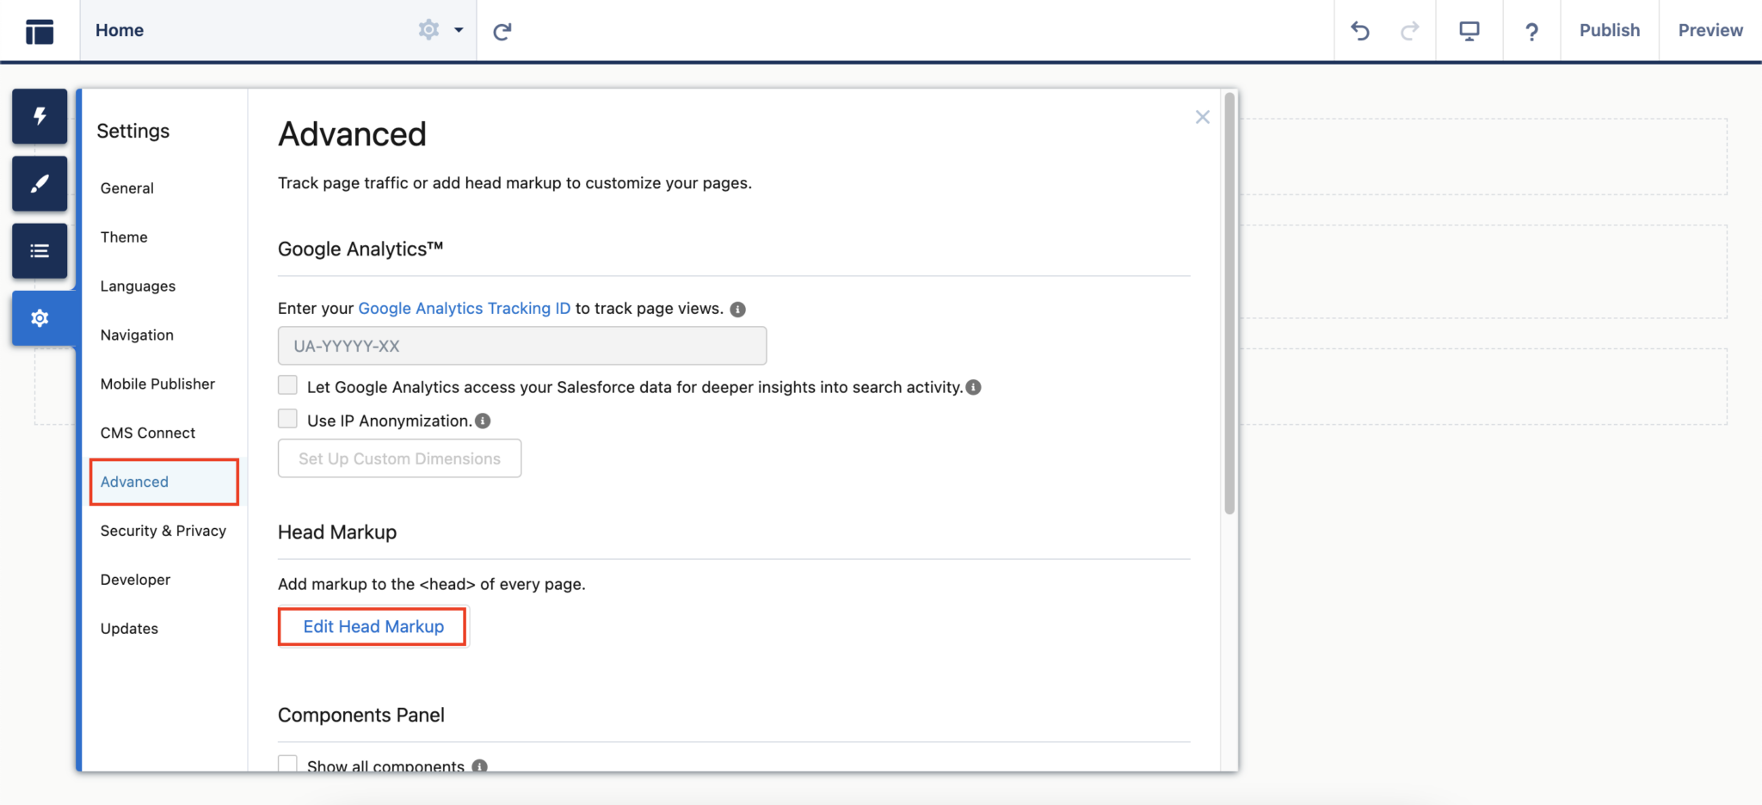Viewport: 1762px width, 805px height.
Task: Enable Google Analytics access to Salesforce data
Action: pyautogui.click(x=287, y=385)
